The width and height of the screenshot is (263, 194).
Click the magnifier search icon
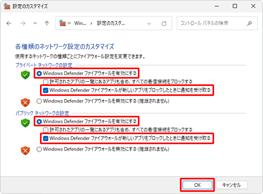[x=249, y=24]
